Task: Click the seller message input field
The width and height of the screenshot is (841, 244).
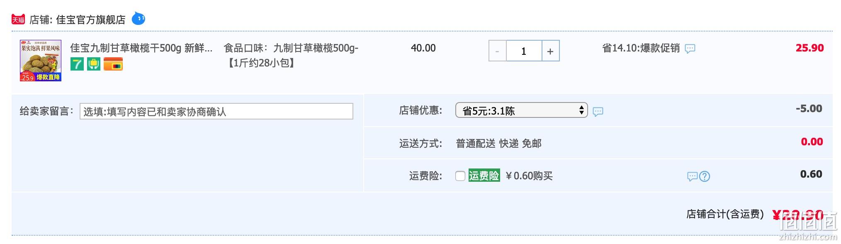Action: pyautogui.click(x=216, y=111)
